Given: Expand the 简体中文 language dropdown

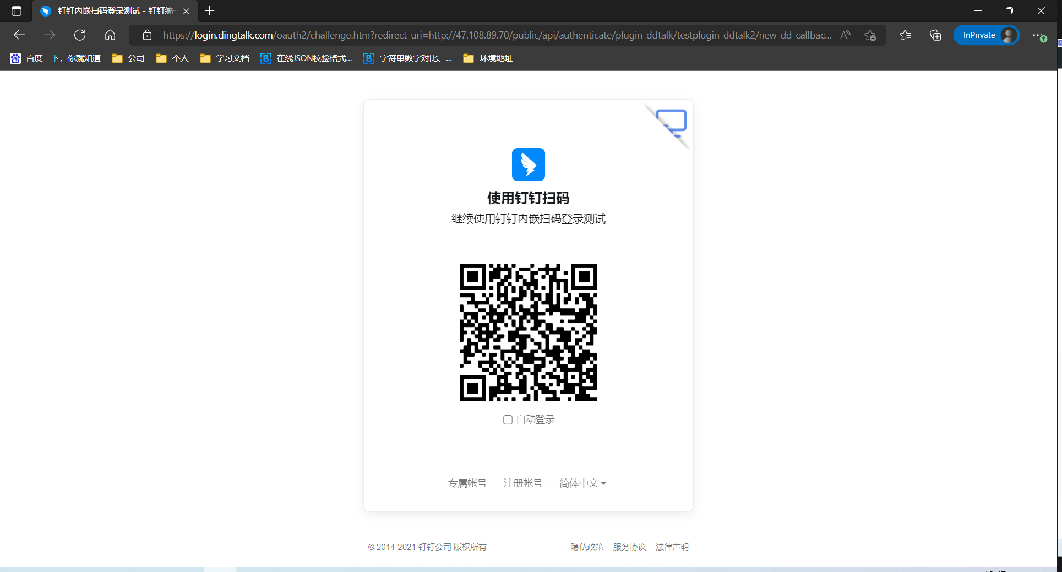Looking at the screenshot, I should [x=582, y=483].
